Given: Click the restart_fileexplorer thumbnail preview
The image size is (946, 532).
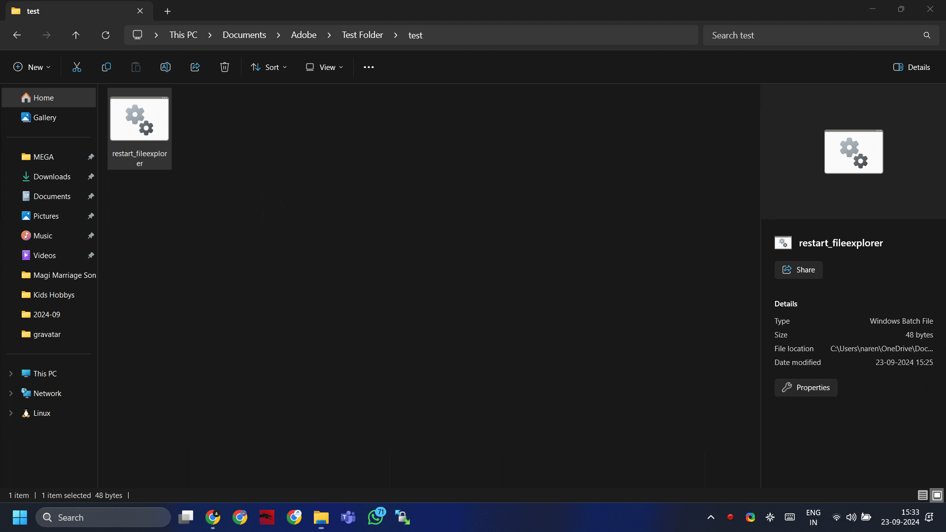Looking at the screenshot, I should point(853,151).
